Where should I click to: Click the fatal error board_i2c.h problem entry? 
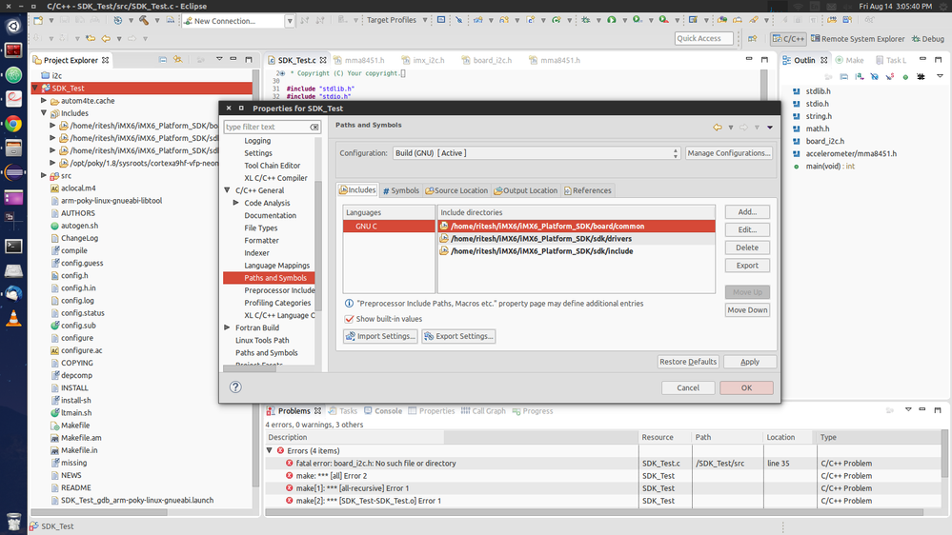(375, 464)
